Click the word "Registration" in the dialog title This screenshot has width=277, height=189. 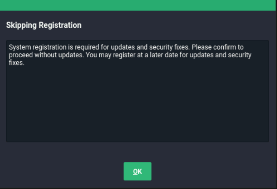[58, 25]
